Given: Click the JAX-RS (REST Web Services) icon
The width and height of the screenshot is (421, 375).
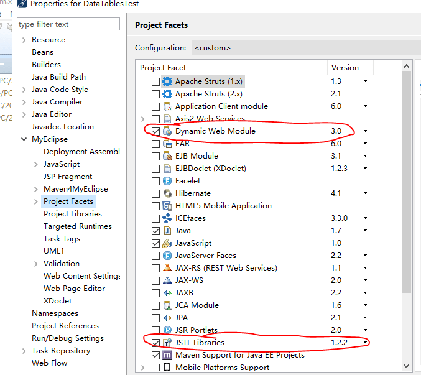Looking at the screenshot, I should 167,268.
